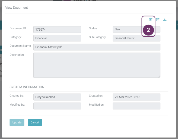
Task: Click the Created on date field
Action: tap(136, 97)
